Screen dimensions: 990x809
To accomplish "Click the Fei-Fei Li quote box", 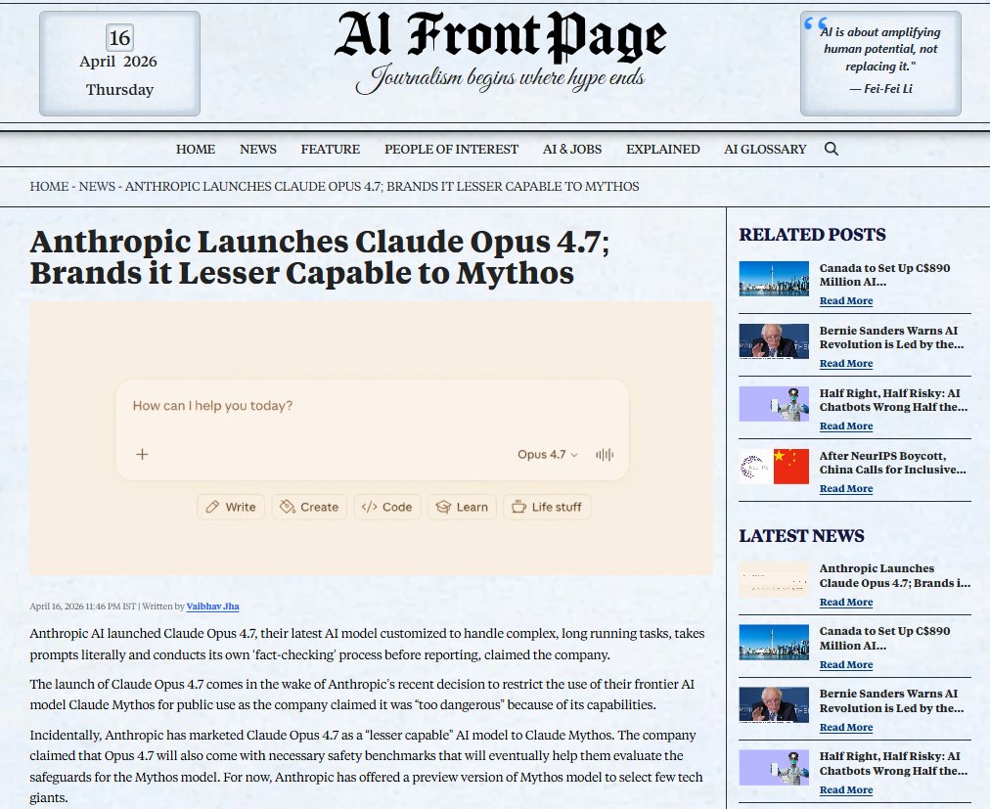I will click(880, 64).
